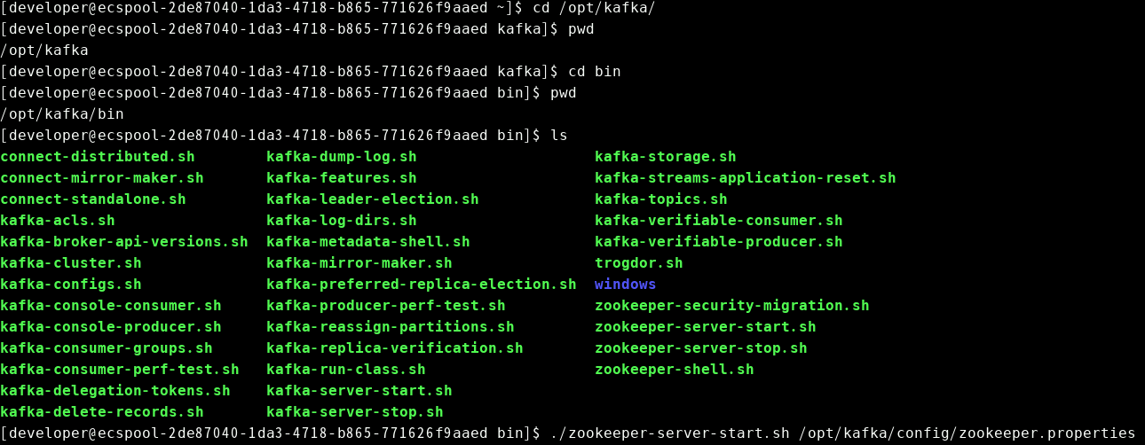
Task: Select connect-distributed.sh in the listing
Action: 97,157
